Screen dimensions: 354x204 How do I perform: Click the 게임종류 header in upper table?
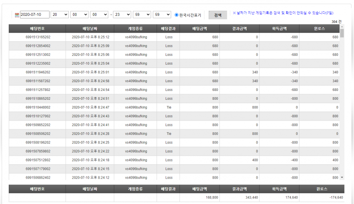pyautogui.click(x=135, y=29)
